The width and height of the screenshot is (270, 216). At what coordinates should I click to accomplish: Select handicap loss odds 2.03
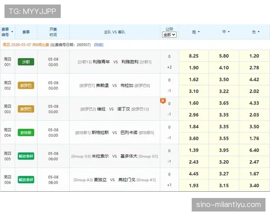[x=254, y=115]
